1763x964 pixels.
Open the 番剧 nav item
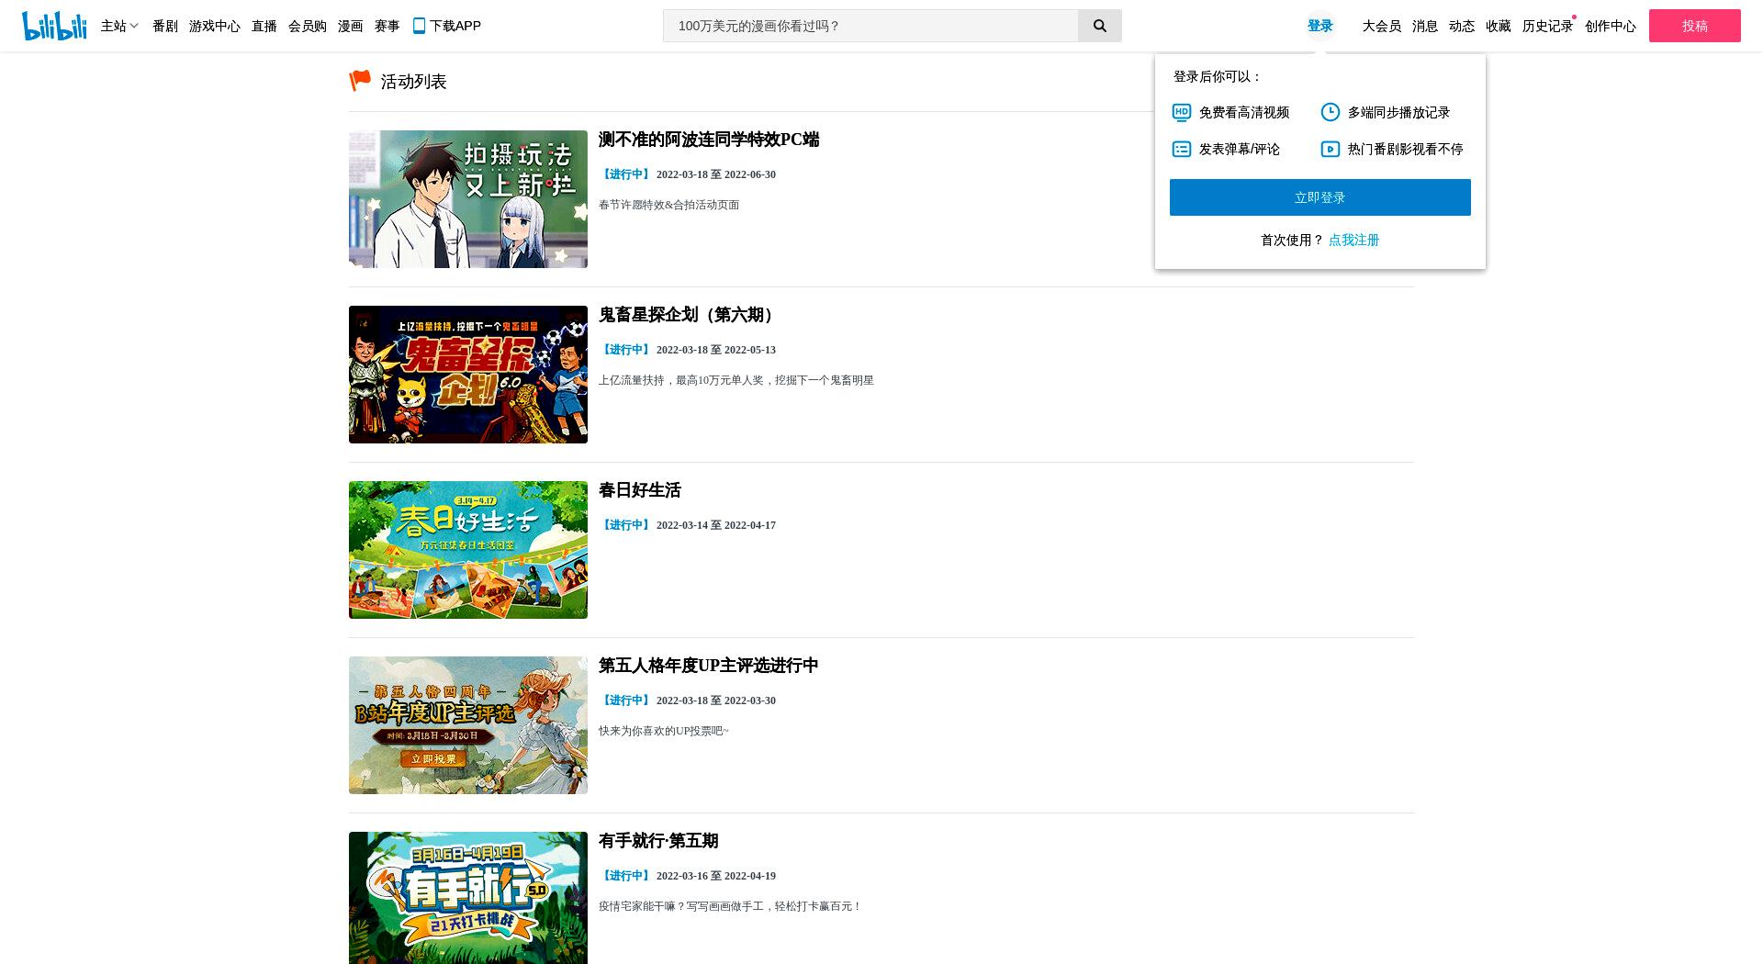point(165,26)
